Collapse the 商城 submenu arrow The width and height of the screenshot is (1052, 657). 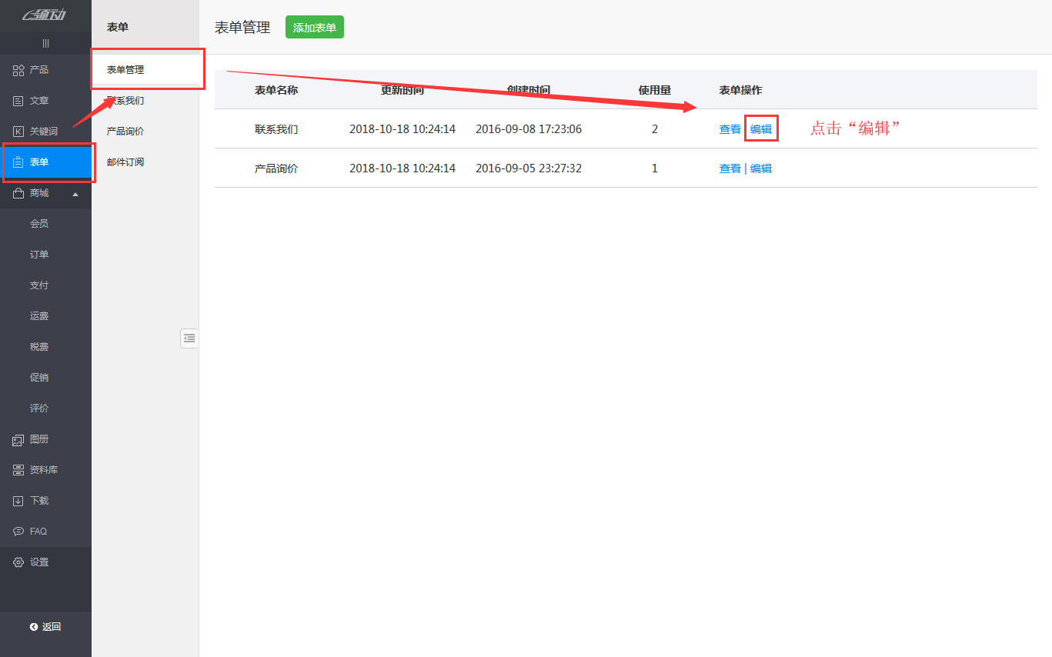(75, 194)
